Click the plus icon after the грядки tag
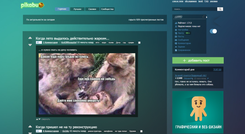 pyautogui.click(x=139, y=43)
